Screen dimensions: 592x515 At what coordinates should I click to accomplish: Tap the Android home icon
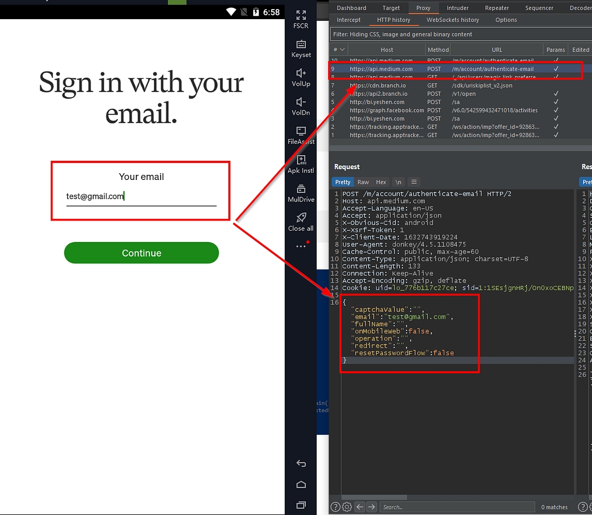(x=301, y=485)
